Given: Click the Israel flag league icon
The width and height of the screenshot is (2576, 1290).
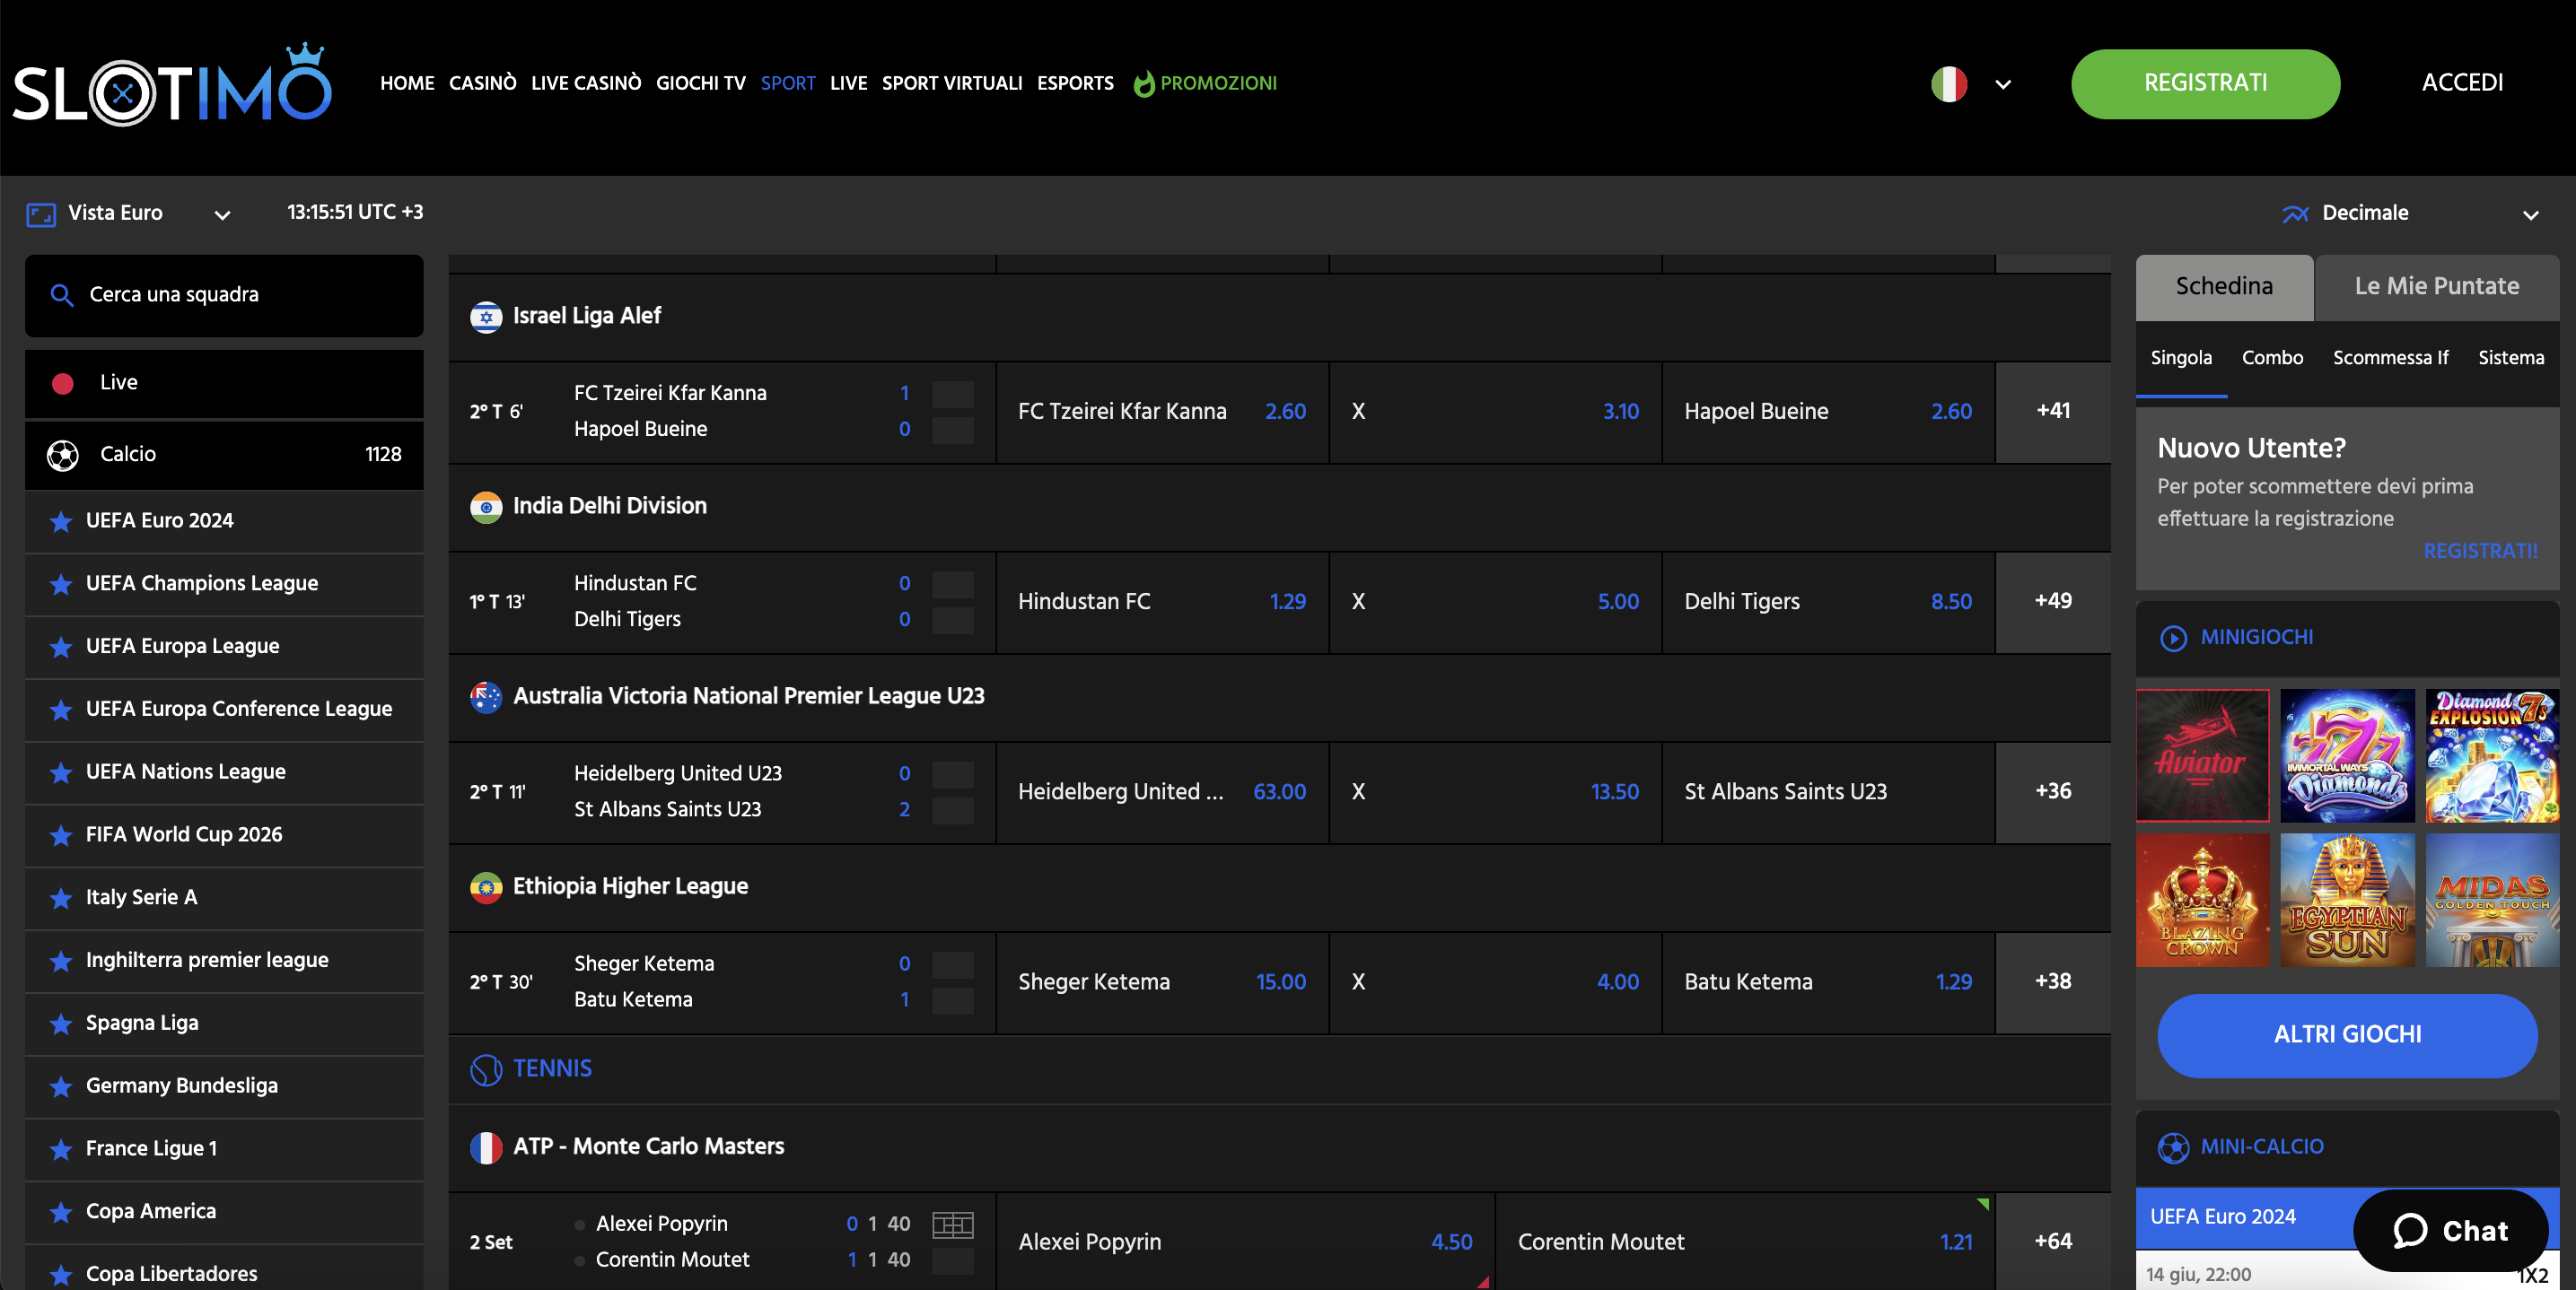Looking at the screenshot, I should tap(486, 317).
